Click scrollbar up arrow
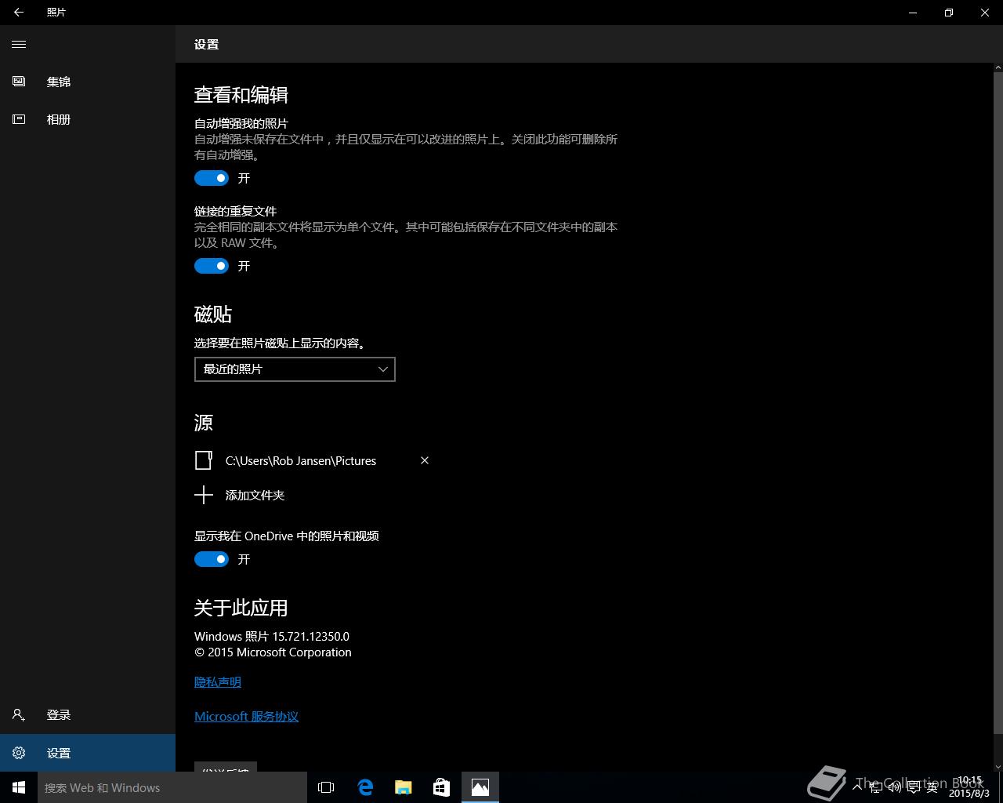This screenshot has height=803, width=1003. 998,68
